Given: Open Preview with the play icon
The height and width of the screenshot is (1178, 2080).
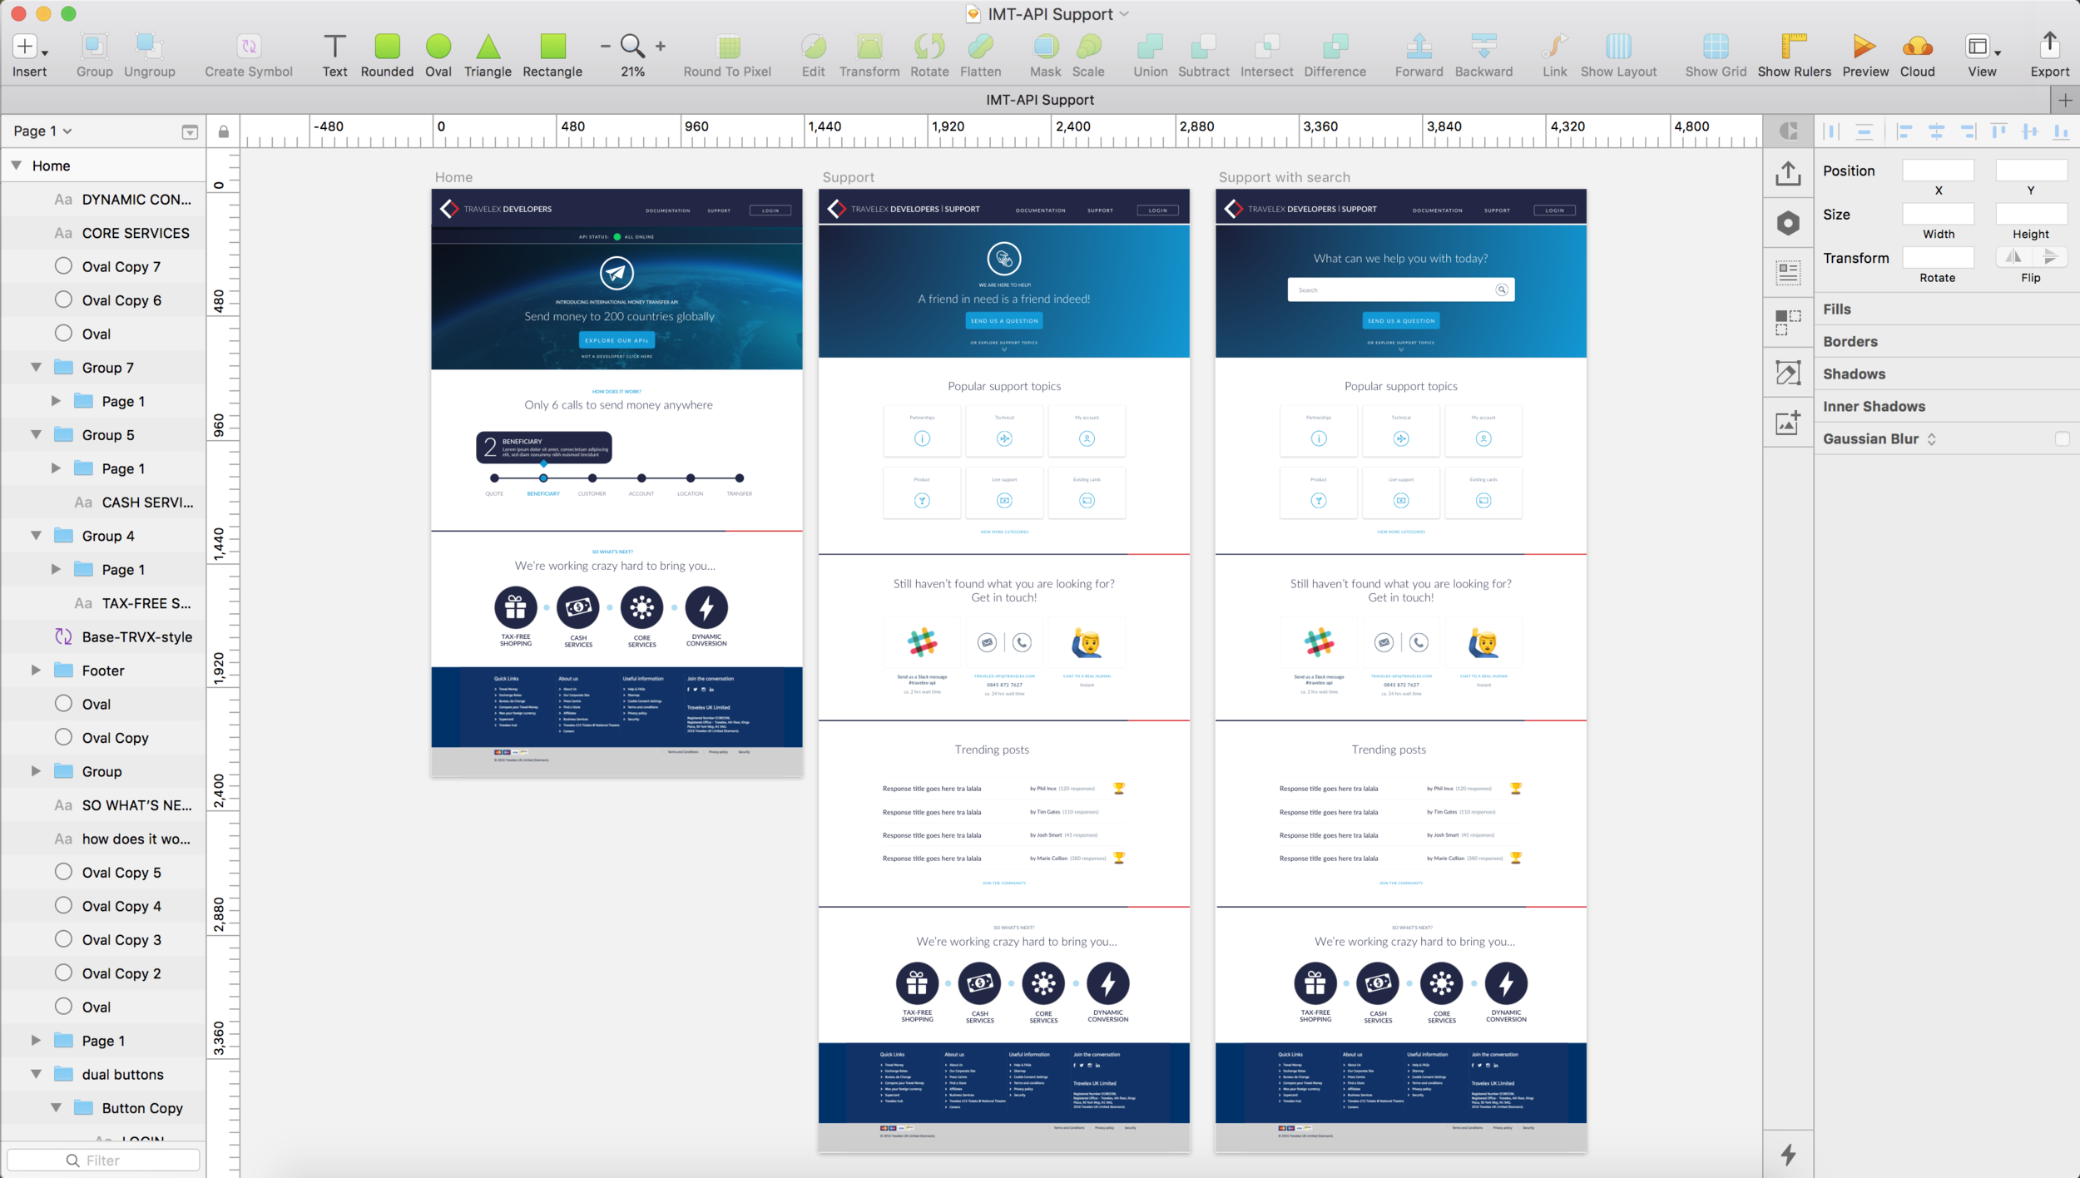Looking at the screenshot, I should tap(1865, 47).
